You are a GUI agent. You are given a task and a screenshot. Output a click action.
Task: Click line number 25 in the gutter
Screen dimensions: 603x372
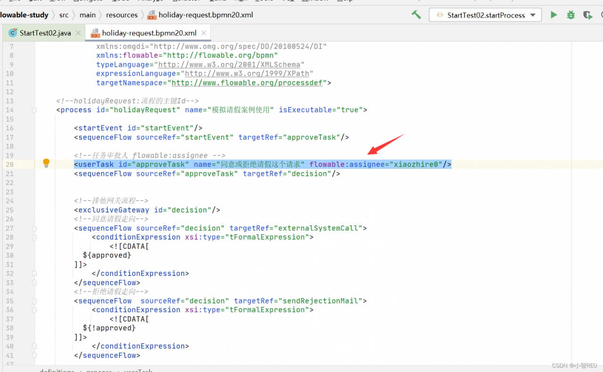point(9,210)
